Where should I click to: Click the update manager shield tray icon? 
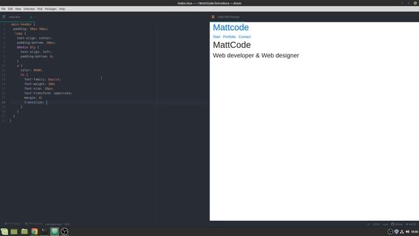pos(397,231)
